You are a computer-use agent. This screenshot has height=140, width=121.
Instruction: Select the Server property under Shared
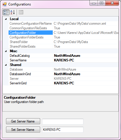pyautogui.click(x=31, y=79)
